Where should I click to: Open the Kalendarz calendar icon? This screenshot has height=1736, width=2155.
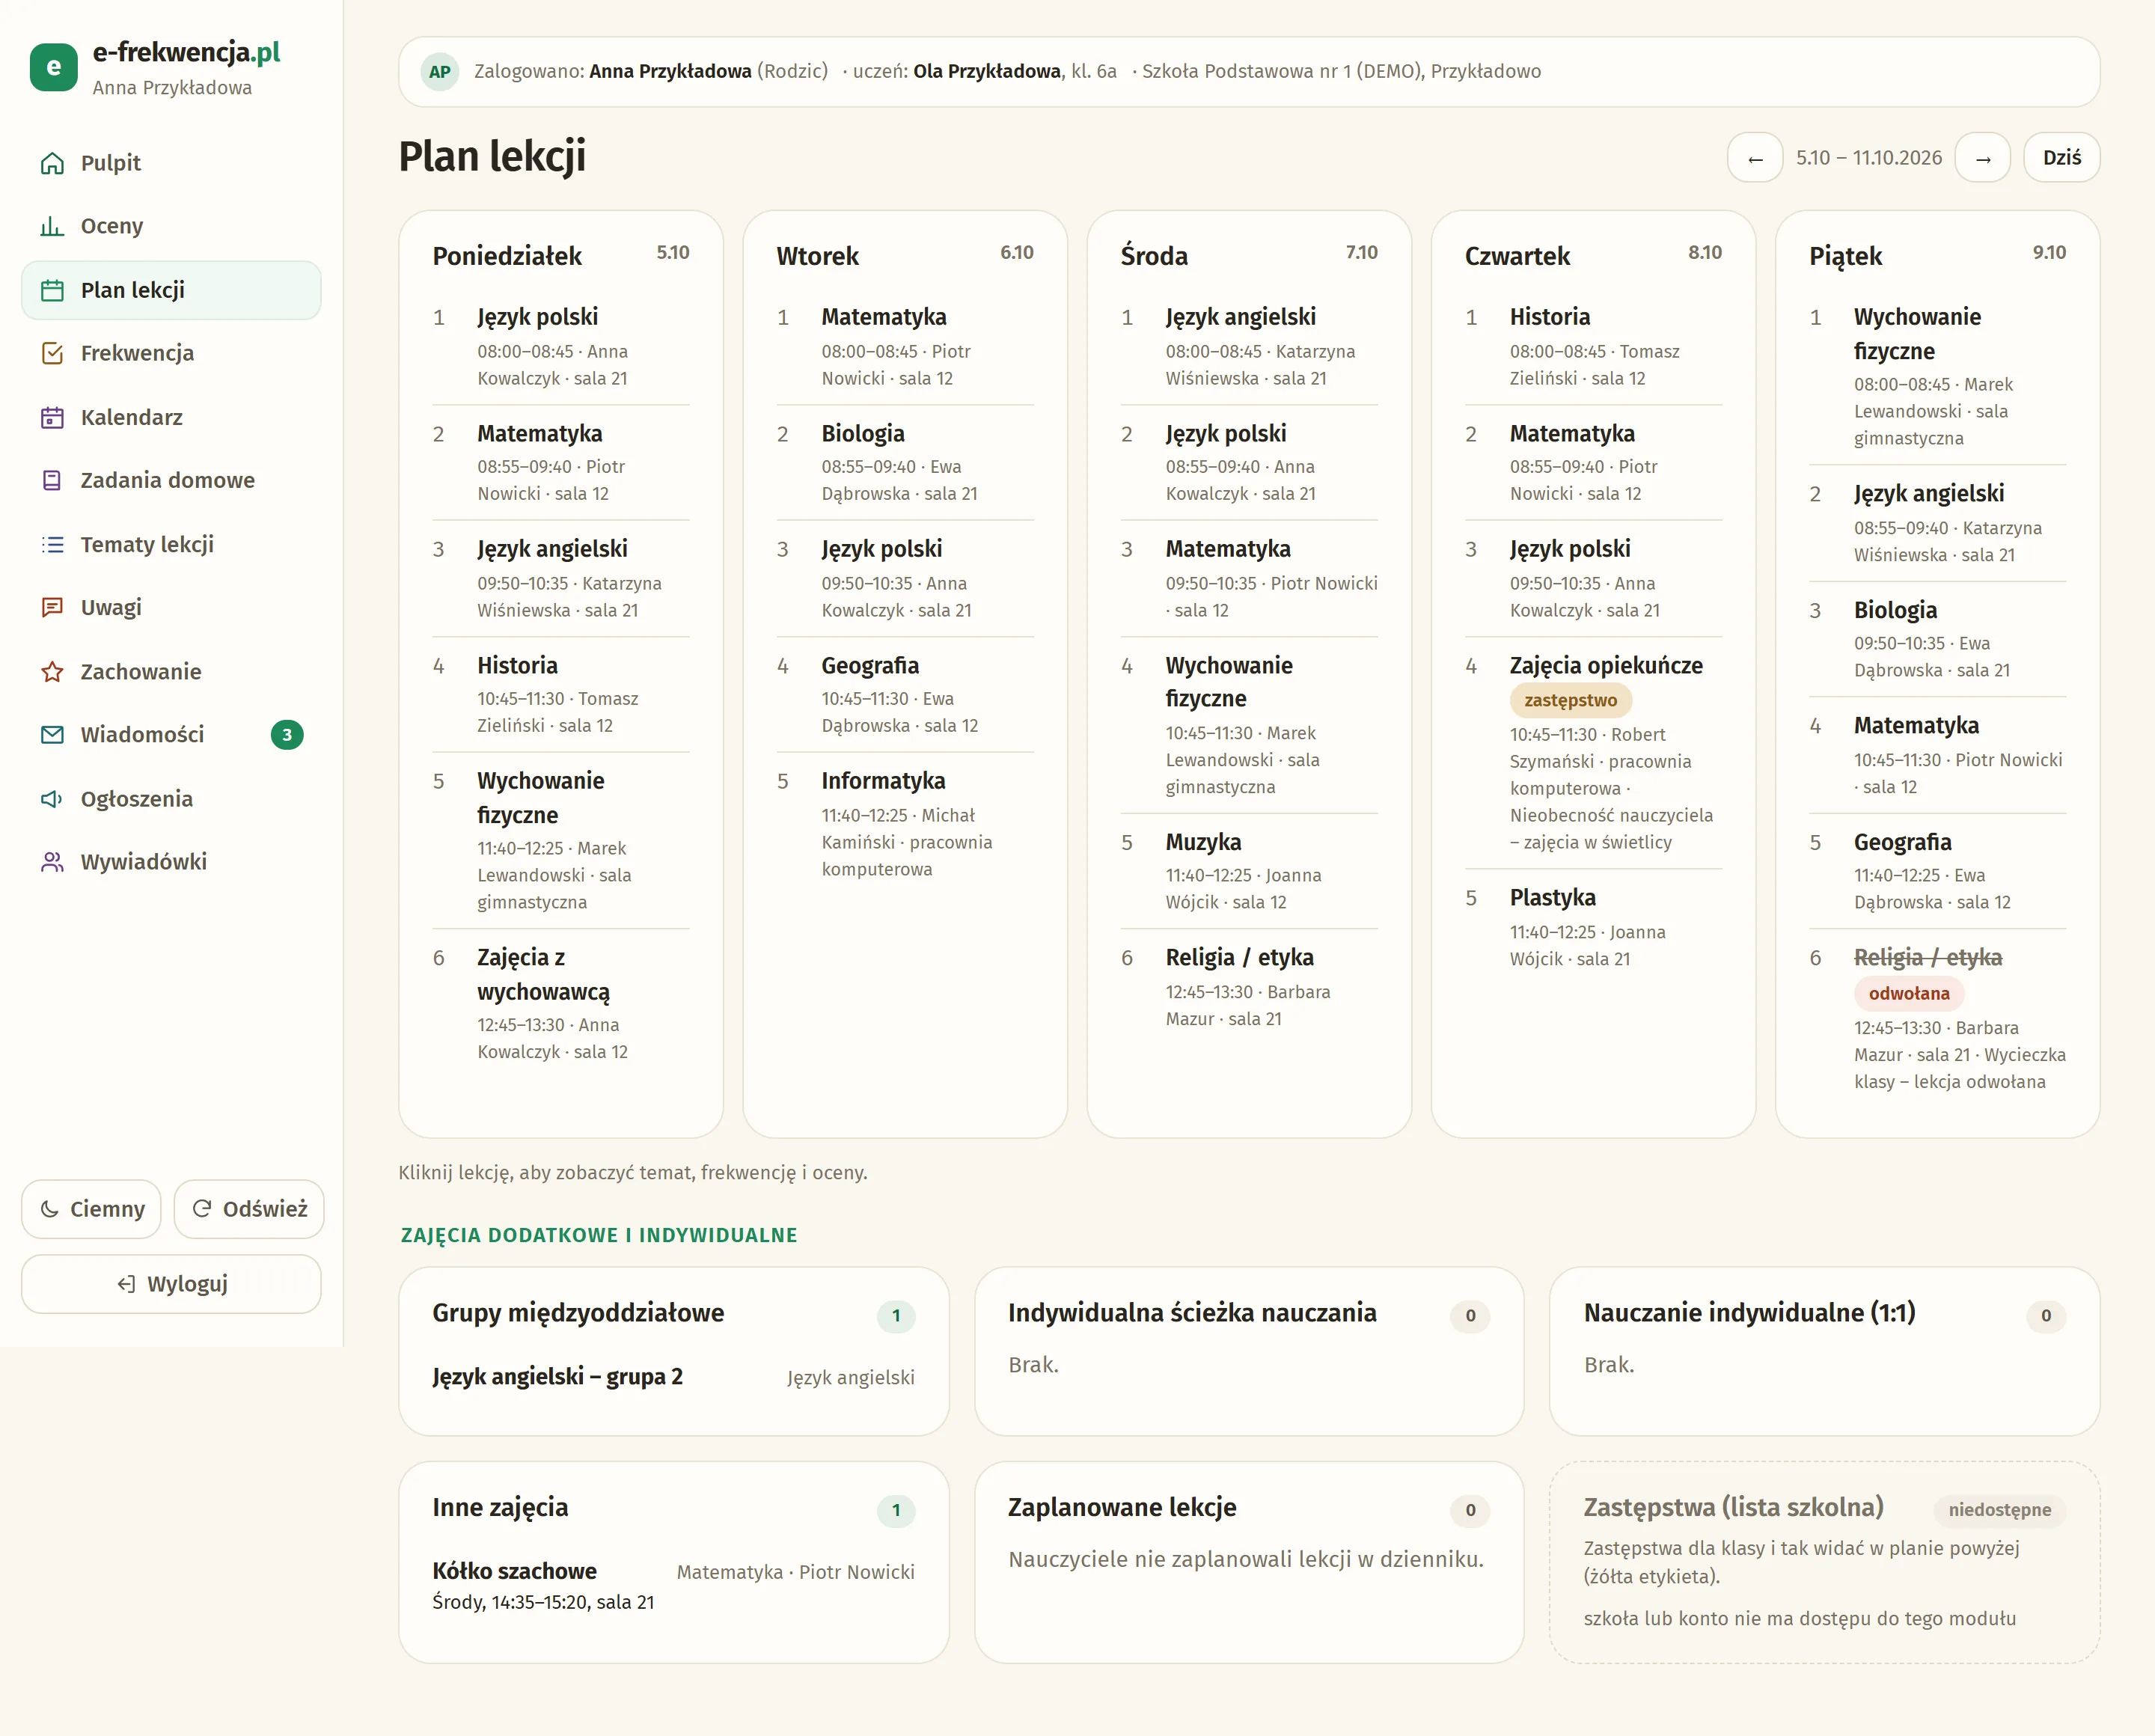[x=52, y=417]
